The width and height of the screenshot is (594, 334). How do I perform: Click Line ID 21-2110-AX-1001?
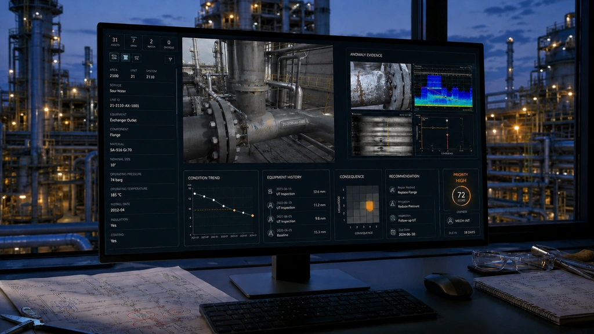(124, 106)
